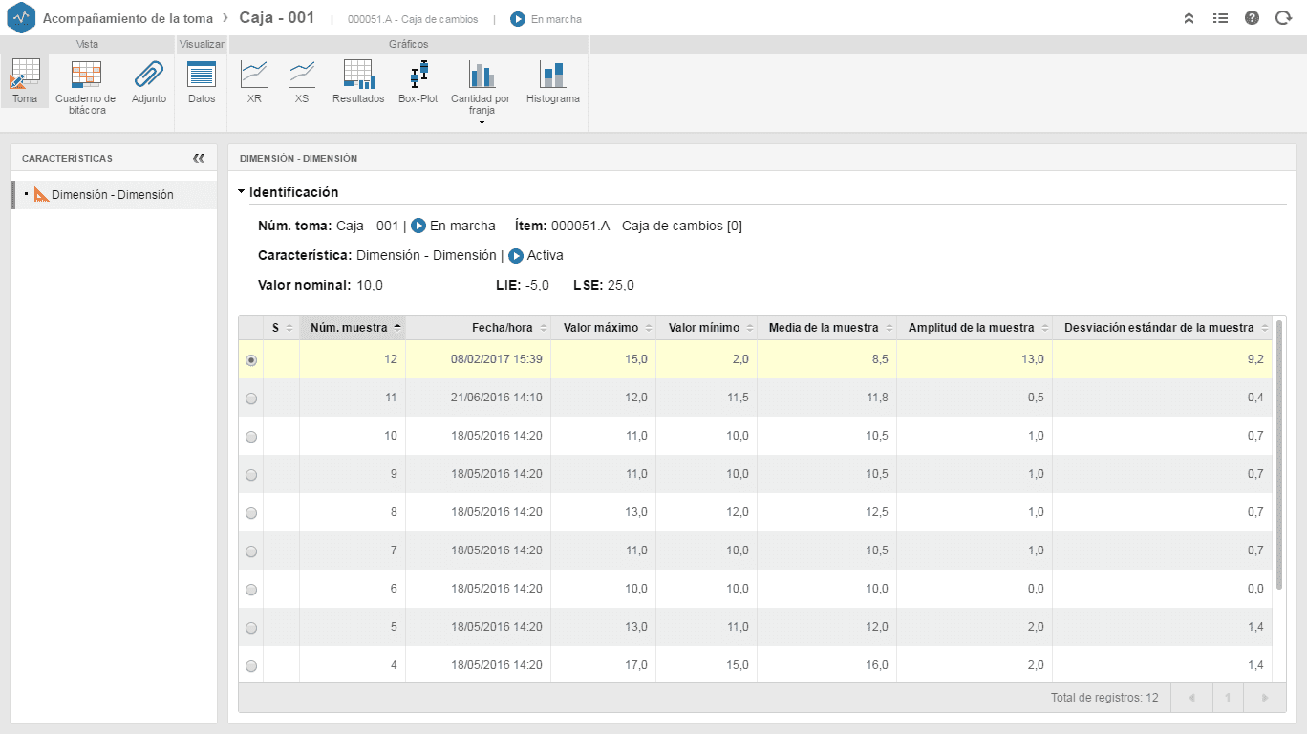Sort by Valor mínimo column

pos(706,328)
